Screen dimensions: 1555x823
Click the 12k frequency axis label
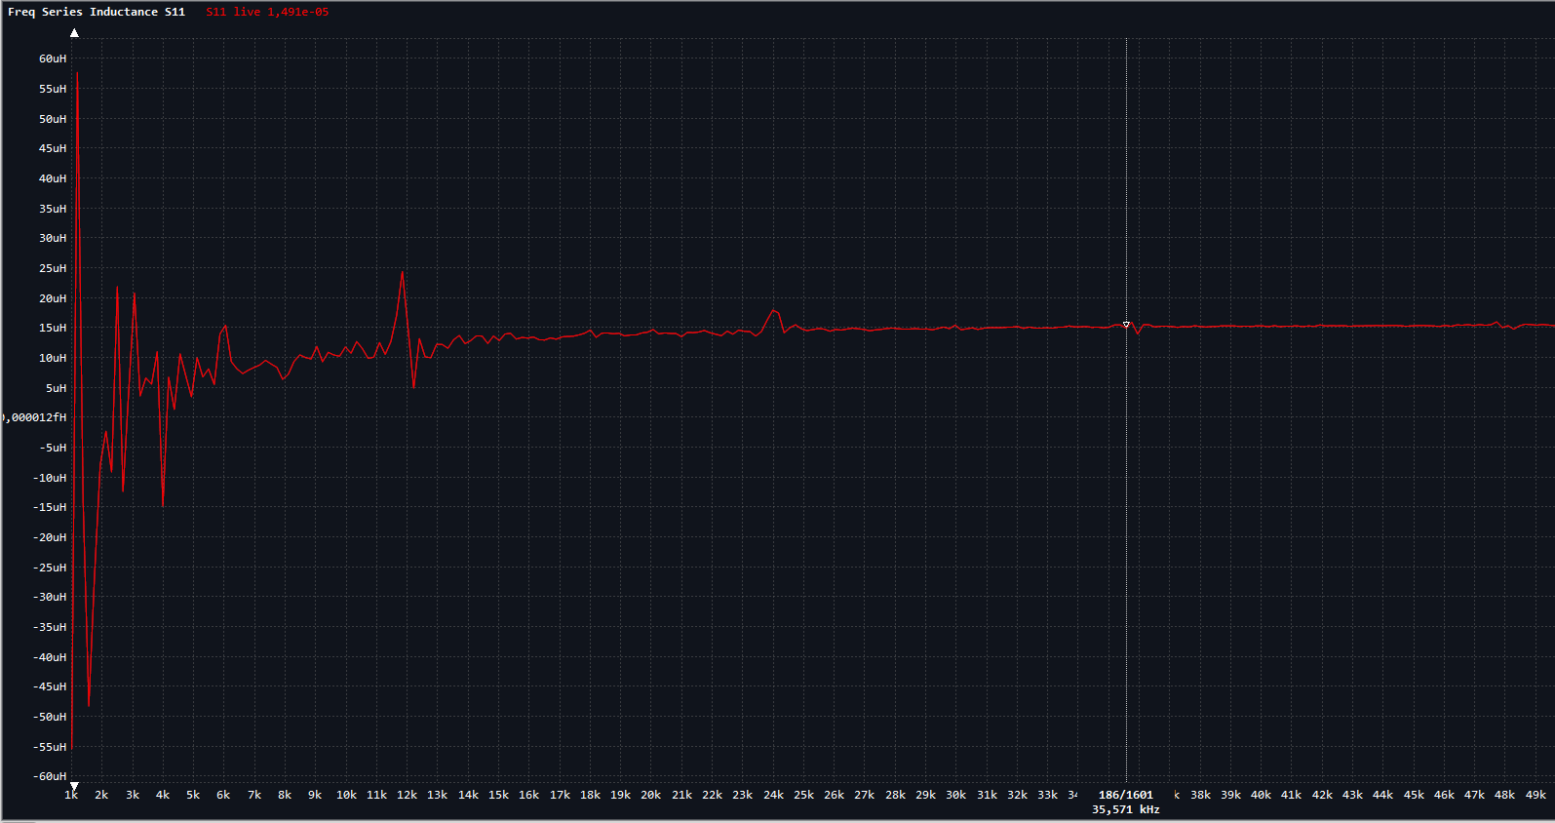[x=407, y=795]
